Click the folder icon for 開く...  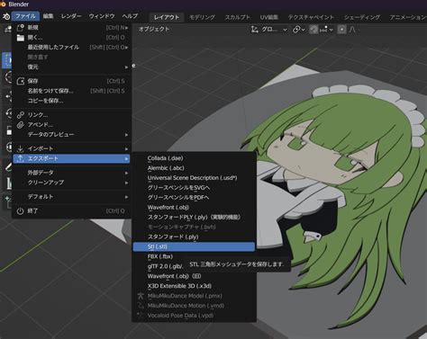(21, 38)
